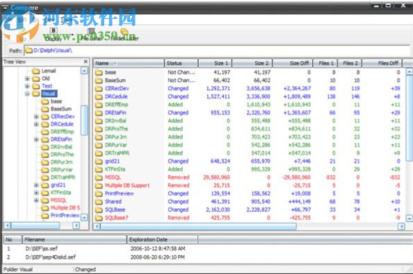Click Multiple DB Support folder icon in list
Image resolution: width=413 pixels, height=274 pixels.
[99, 186]
